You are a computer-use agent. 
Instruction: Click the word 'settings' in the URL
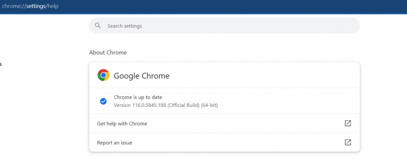click(36, 6)
